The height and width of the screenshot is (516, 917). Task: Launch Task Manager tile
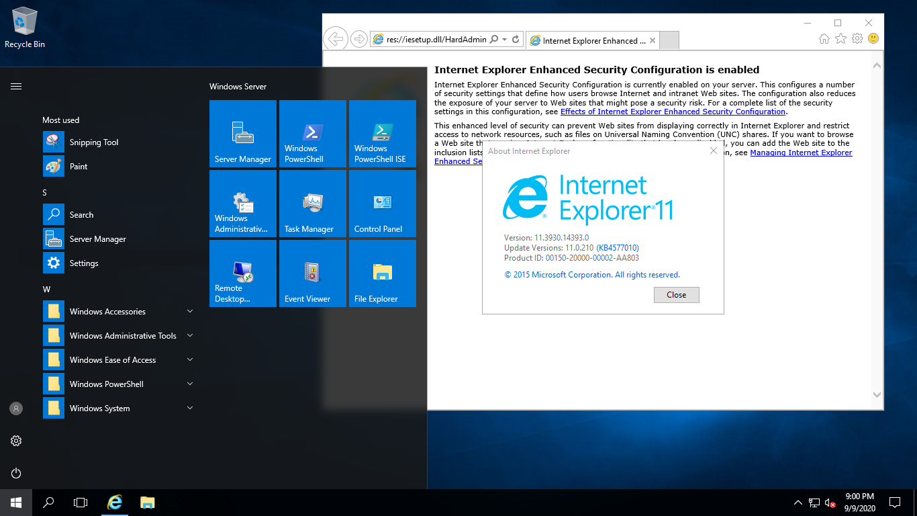pyautogui.click(x=313, y=204)
